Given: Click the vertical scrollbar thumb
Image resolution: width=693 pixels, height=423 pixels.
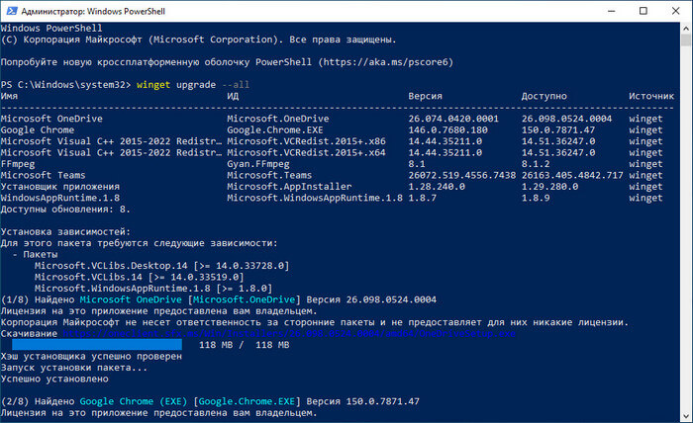Looking at the screenshot, I should point(686,40).
